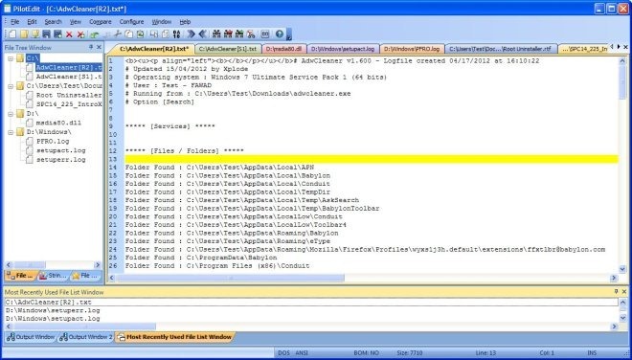Click the scissors Cut icon
The height and width of the screenshot is (360, 632).
118,34
